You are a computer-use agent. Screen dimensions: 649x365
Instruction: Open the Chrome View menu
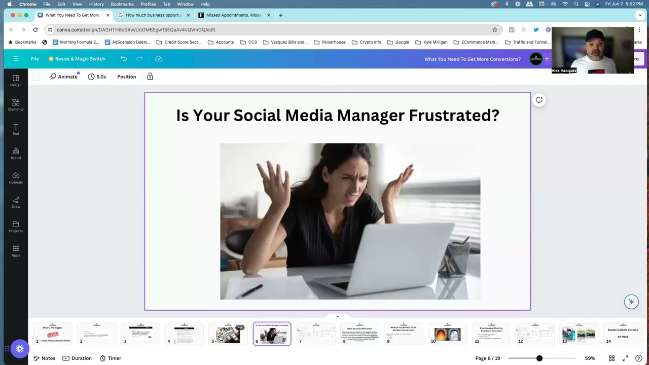(x=77, y=4)
